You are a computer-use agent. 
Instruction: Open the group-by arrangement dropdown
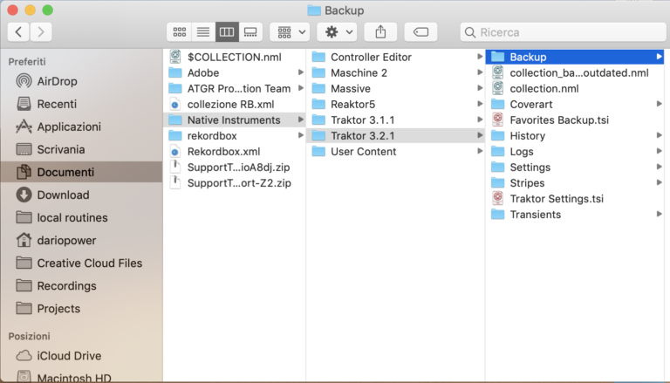291,32
